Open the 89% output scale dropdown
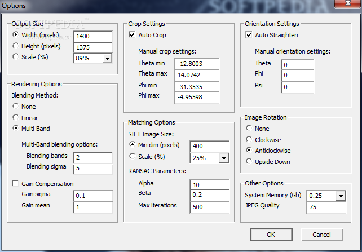The height and width of the screenshot is (252, 362). pyautogui.click(x=107, y=58)
